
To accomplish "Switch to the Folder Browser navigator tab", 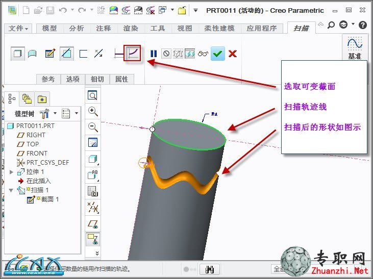I will coord(27,99).
